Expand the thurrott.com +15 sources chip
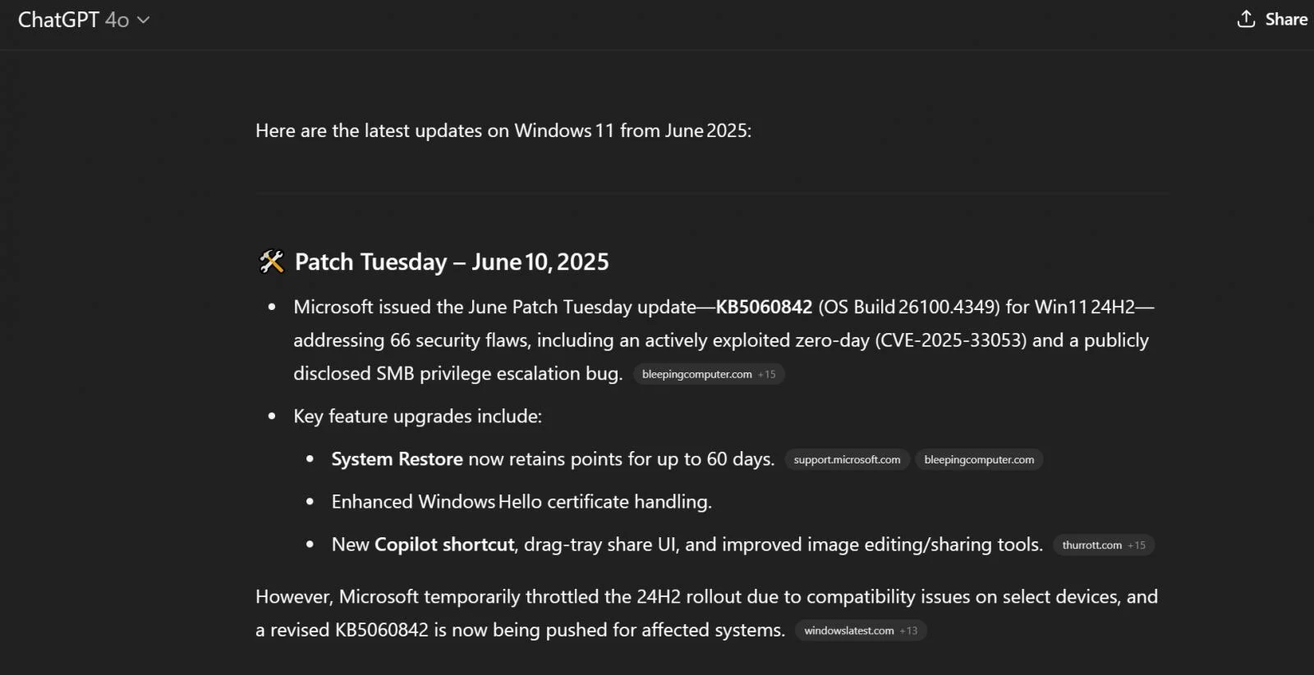The height and width of the screenshot is (675, 1314). point(1103,545)
